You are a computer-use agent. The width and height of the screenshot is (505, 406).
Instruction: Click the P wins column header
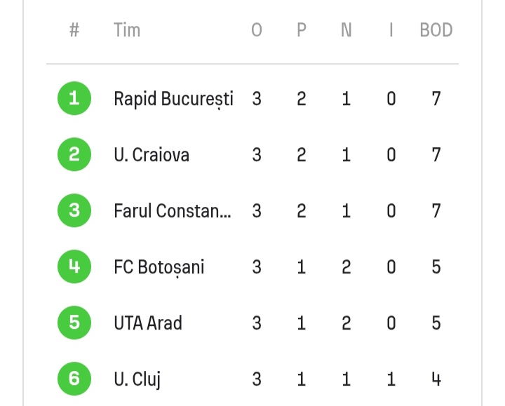point(301,30)
